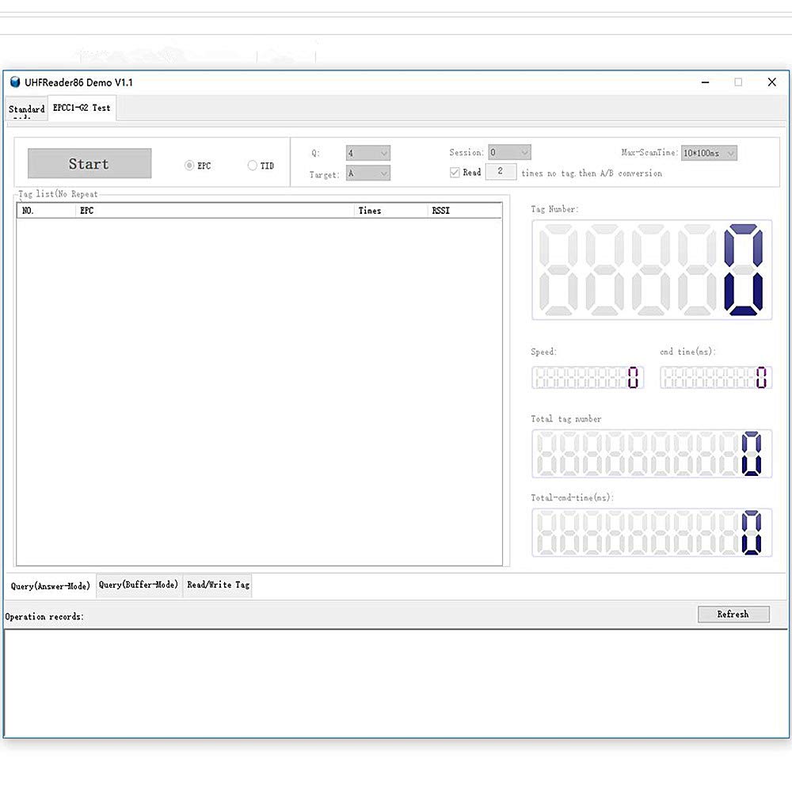
Task: Switch to the Standard tab
Action: pos(26,109)
